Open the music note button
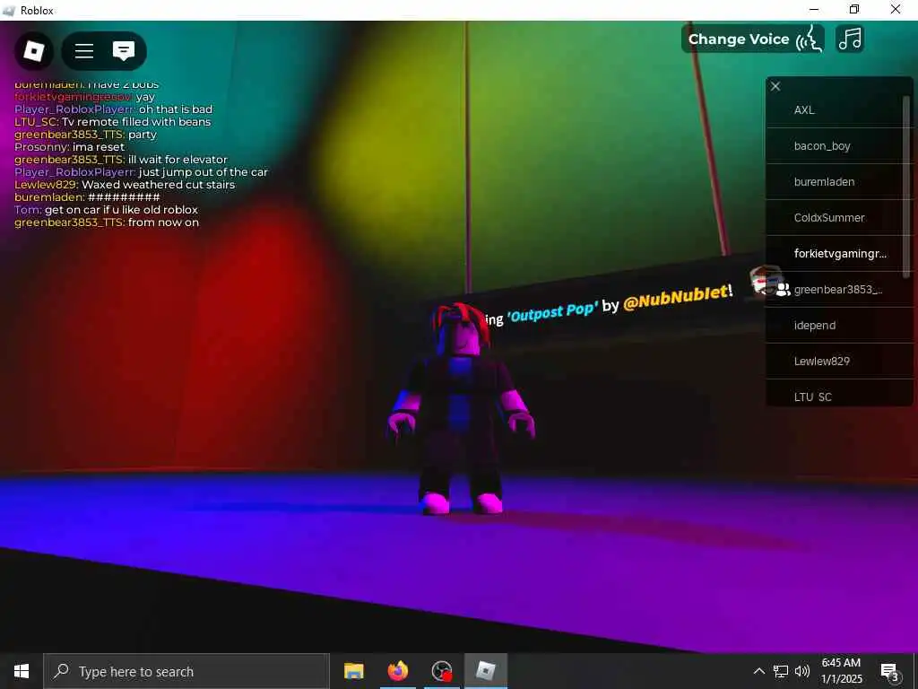Viewport: 918px width, 689px height. [x=850, y=39]
